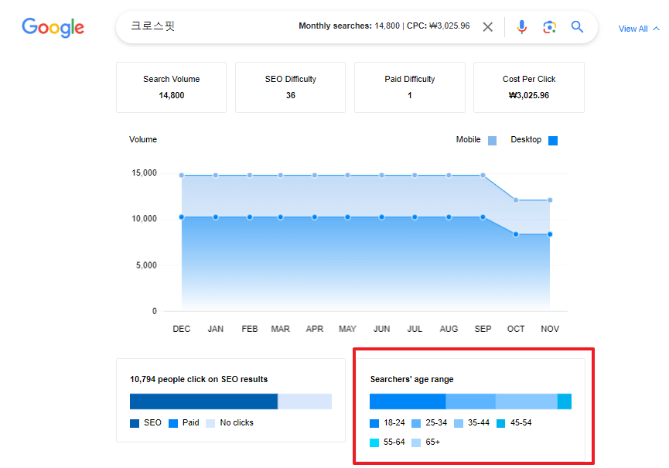Click the 10,794 people click heading
The width and height of the screenshot is (669, 468).
[199, 379]
